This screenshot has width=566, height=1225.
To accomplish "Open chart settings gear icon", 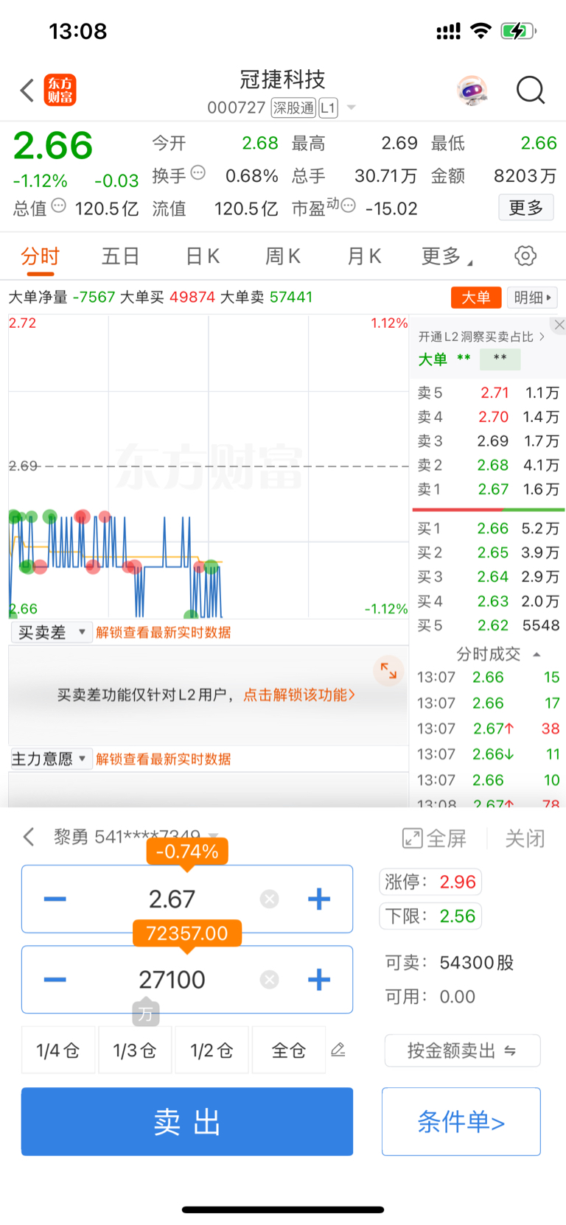I will 525,256.
